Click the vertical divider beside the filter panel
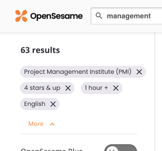This screenshot has width=162, height=151. 155,92
